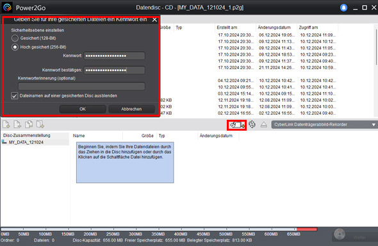Click modification date 21.11.2024 14:26
This screenshot has height=246, width=378.
click(x=277, y=67)
